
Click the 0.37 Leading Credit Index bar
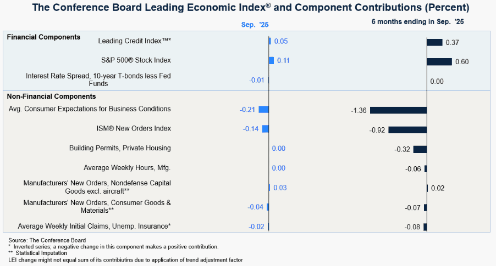(x=434, y=42)
